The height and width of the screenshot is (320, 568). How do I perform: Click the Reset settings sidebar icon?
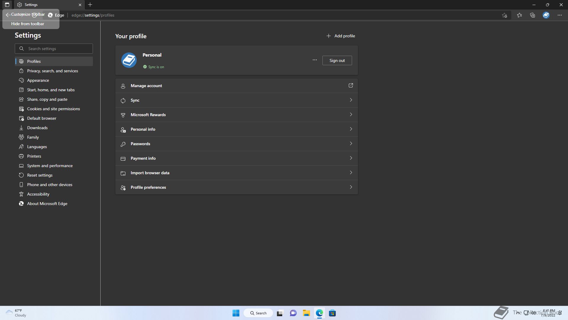pyautogui.click(x=21, y=175)
